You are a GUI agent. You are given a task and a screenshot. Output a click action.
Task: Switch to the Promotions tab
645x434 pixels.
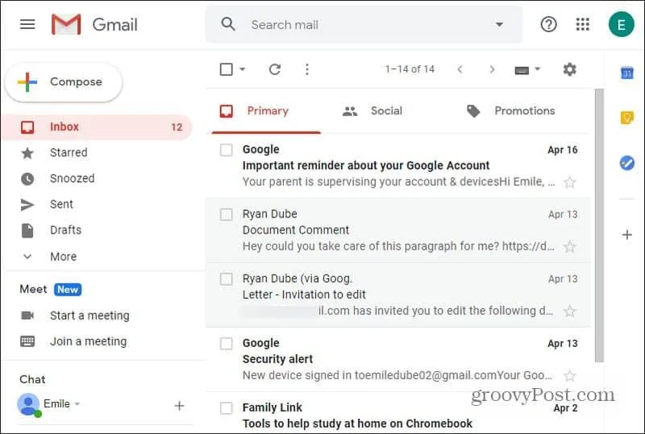pos(511,111)
